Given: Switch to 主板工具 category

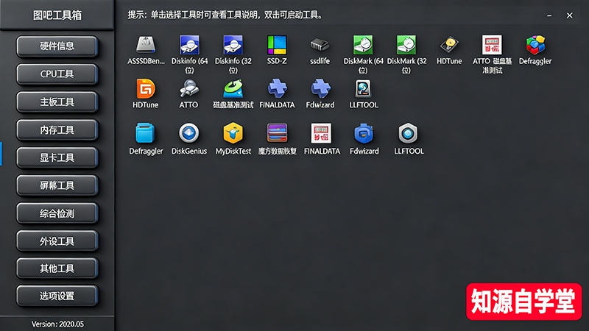Looking at the screenshot, I should point(57,102).
